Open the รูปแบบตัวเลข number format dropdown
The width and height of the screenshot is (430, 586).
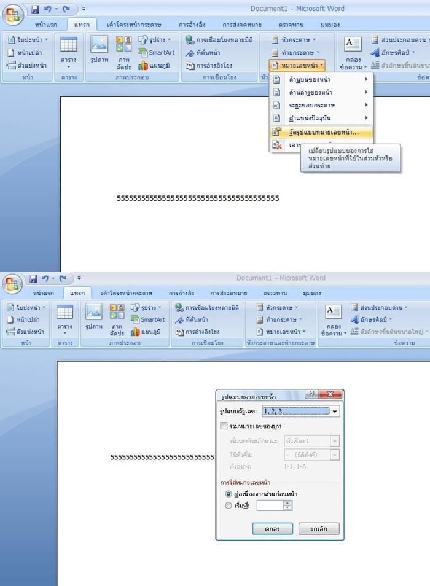335,412
